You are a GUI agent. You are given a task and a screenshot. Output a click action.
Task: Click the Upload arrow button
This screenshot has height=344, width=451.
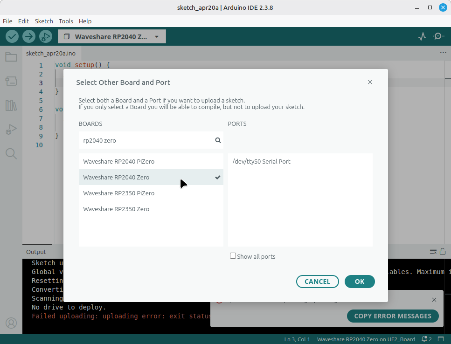pyautogui.click(x=29, y=36)
